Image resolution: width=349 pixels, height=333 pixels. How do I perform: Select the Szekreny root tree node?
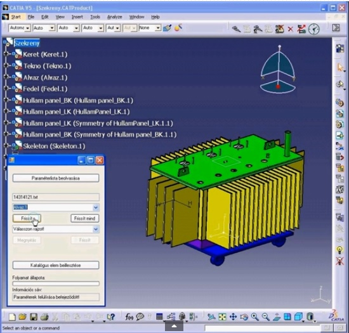click(27, 43)
